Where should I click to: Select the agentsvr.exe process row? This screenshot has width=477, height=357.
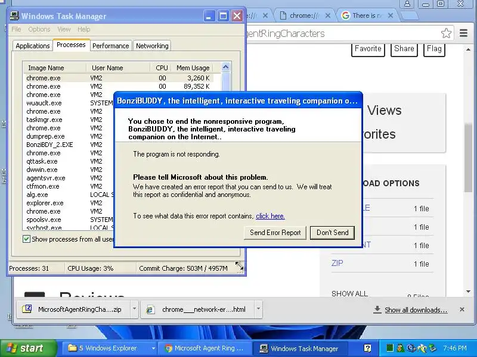(69, 178)
